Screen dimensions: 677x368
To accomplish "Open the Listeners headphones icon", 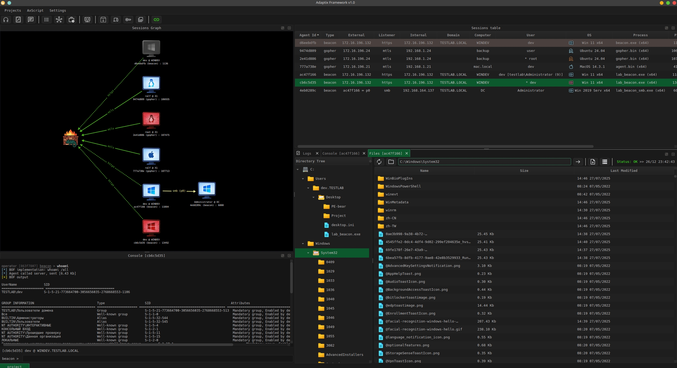I will point(6,20).
